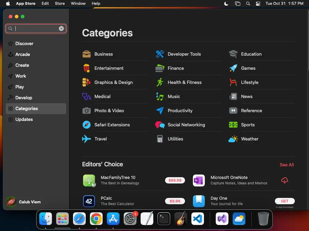Open the Education graduation cap icon
The image size is (309, 231).
point(233,54)
